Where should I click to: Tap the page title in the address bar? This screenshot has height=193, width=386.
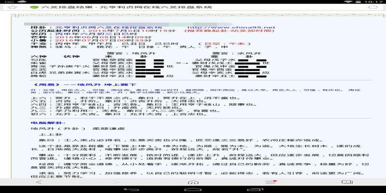click(x=126, y=7)
